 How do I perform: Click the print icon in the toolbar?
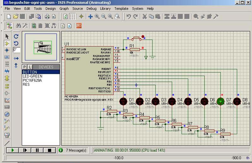tap(47, 16)
